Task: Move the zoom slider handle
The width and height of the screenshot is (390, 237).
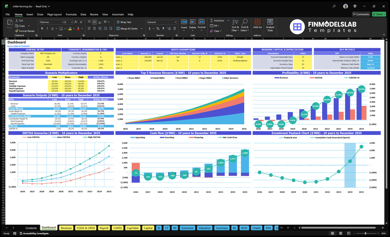Action: (366, 233)
